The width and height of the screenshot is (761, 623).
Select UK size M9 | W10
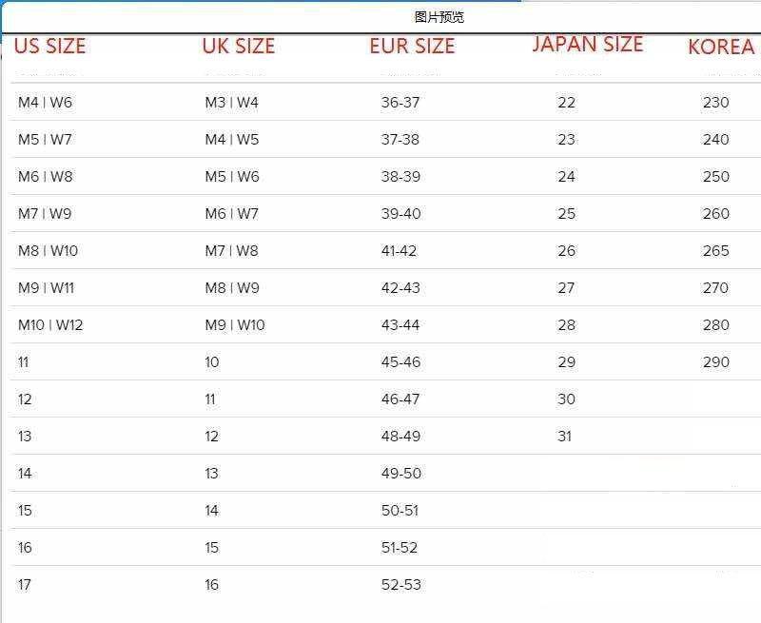pyautogui.click(x=235, y=325)
